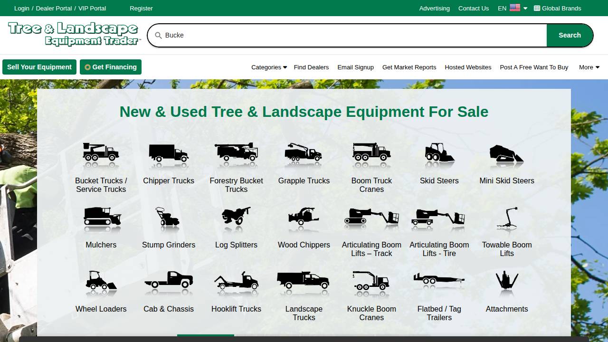Open the Wood Chippers category icon
Viewport: 608px width, 342px height.
click(304, 218)
